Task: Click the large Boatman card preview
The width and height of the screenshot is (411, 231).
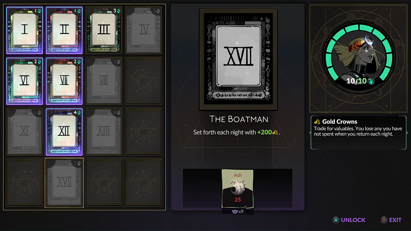Action: (x=238, y=59)
